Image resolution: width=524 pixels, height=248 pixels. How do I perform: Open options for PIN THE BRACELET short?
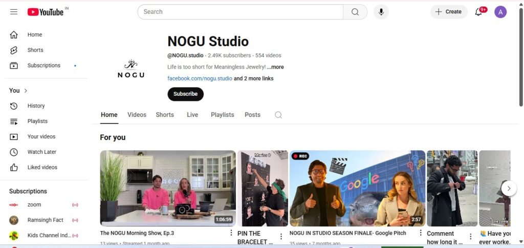click(281, 237)
